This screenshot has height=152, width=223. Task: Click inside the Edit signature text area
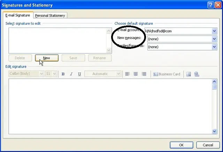point(110,106)
